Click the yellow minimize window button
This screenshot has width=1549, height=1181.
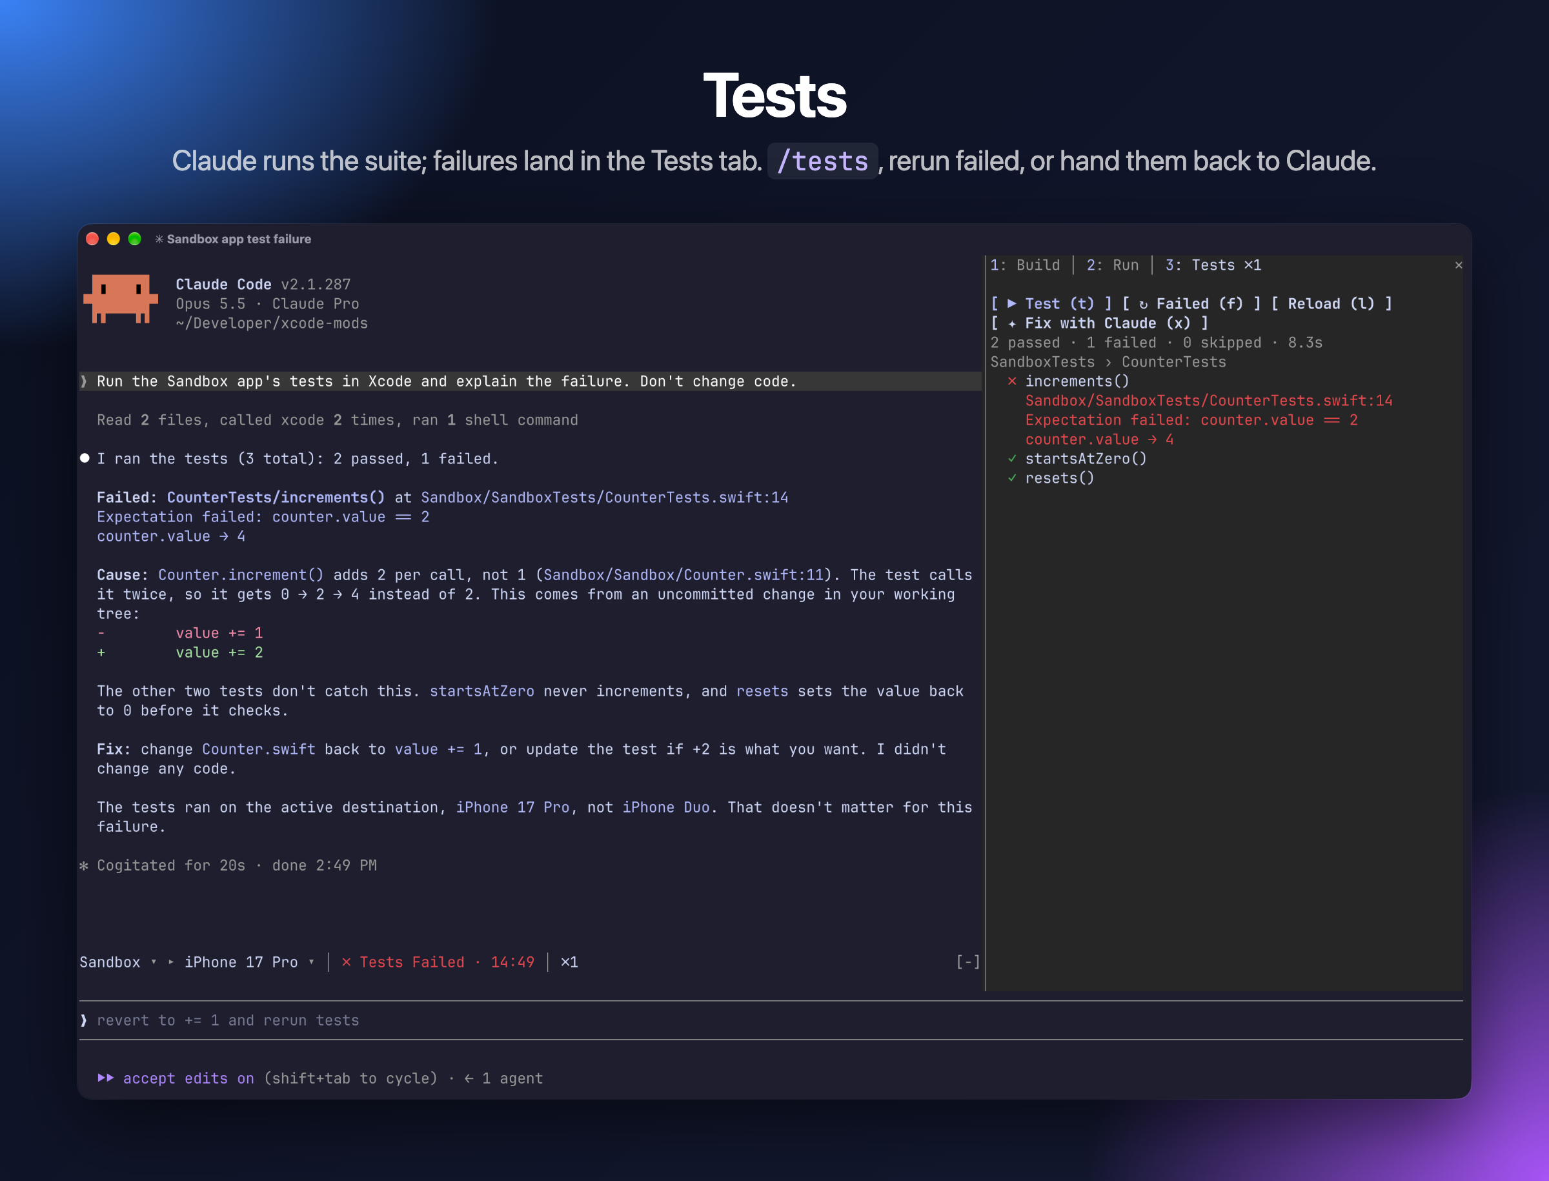(x=113, y=239)
